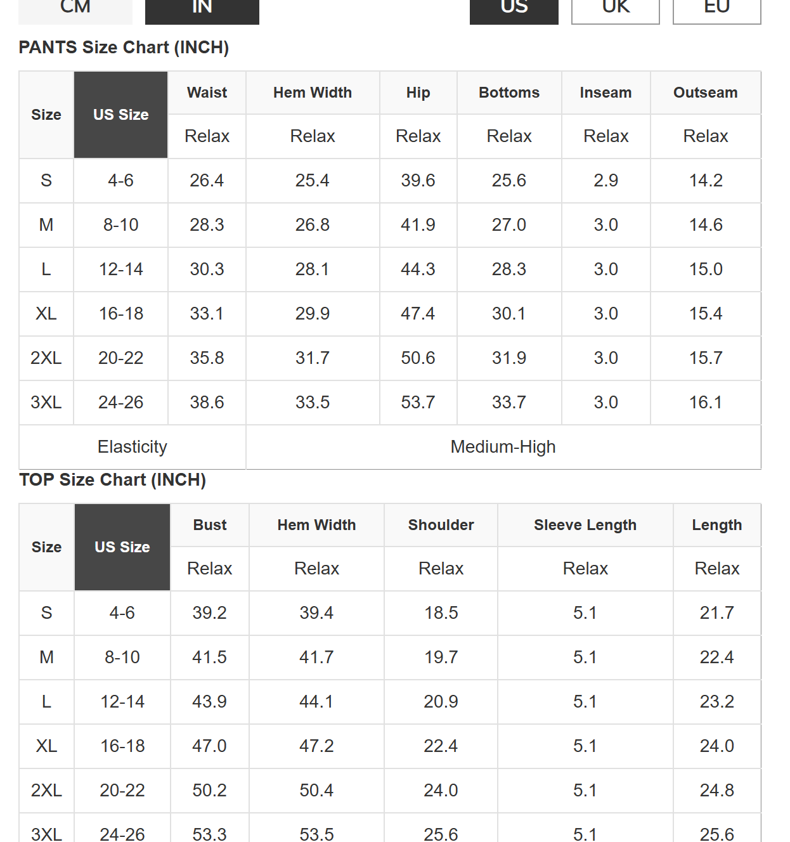Select the XL row in top chart
This screenshot has width=790, height=842.
point(390,746)
